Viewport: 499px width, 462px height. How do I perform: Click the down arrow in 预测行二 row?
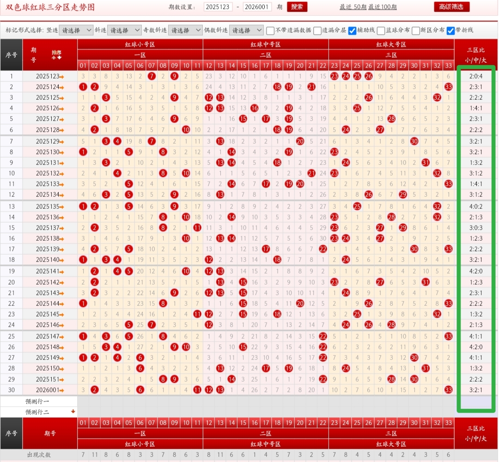pyautogui.click(x=73, y=411)
